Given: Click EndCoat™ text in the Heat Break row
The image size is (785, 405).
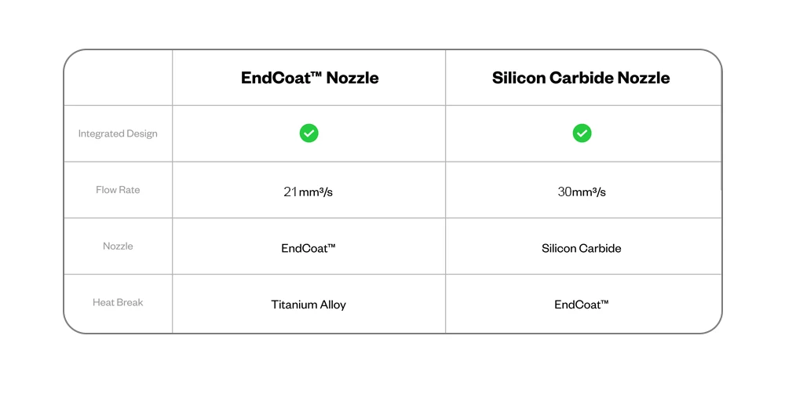Looking at the screenshot, I should click(x=581, y=305).
